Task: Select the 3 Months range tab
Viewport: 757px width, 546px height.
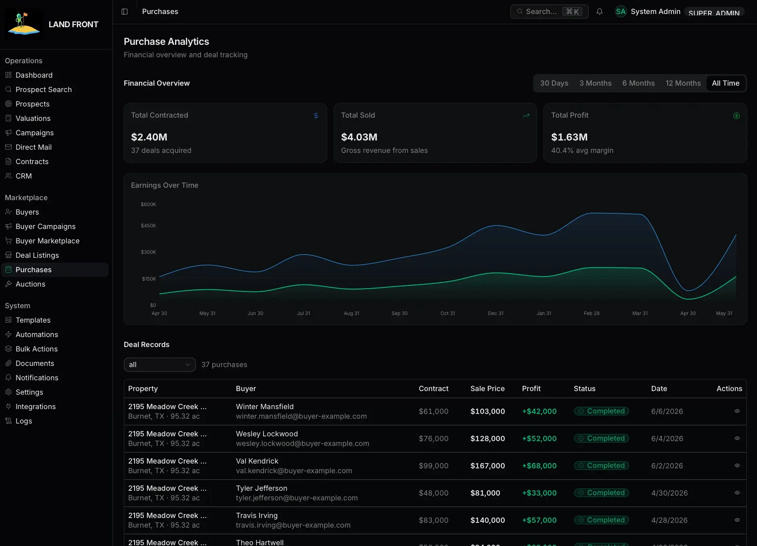Action: (x=595, y=83)
